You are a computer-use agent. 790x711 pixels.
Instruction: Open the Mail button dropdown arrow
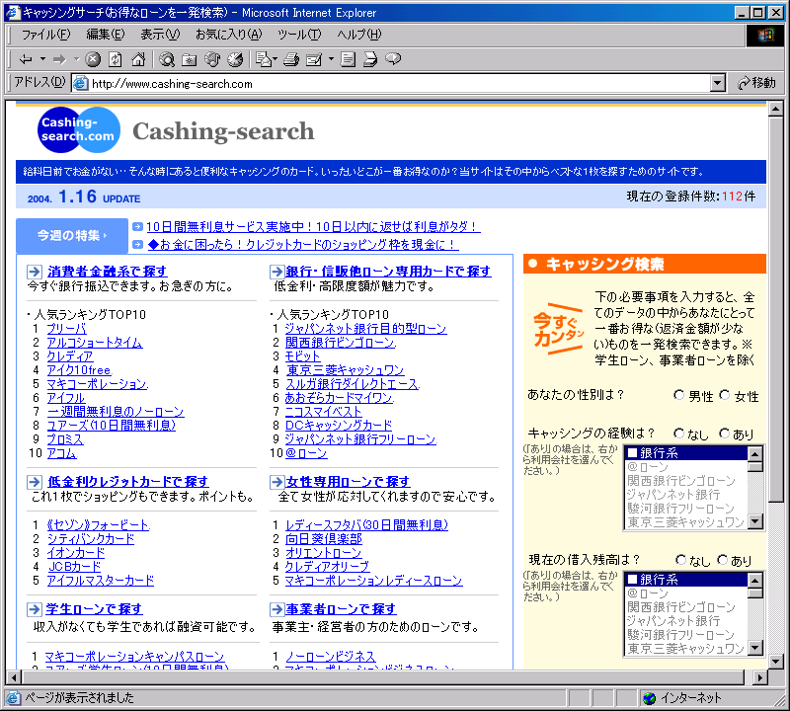[276, 59]
